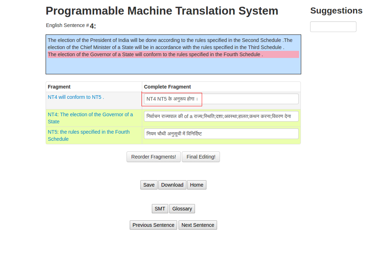
Task: Select the highlighted Governor election sentence
Action: [x=174, y=54]
